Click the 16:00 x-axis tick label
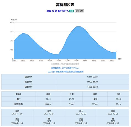 85,61
